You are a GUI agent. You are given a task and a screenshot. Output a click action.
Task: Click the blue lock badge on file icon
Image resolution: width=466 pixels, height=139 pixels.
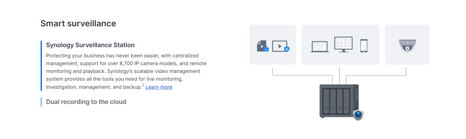(266, 49)
